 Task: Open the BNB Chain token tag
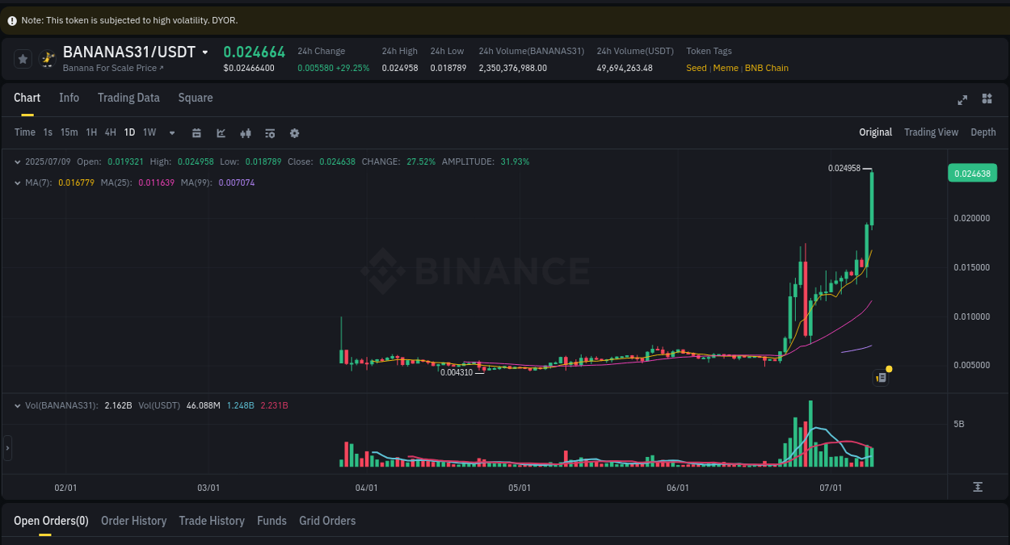[x=766, y=68]
